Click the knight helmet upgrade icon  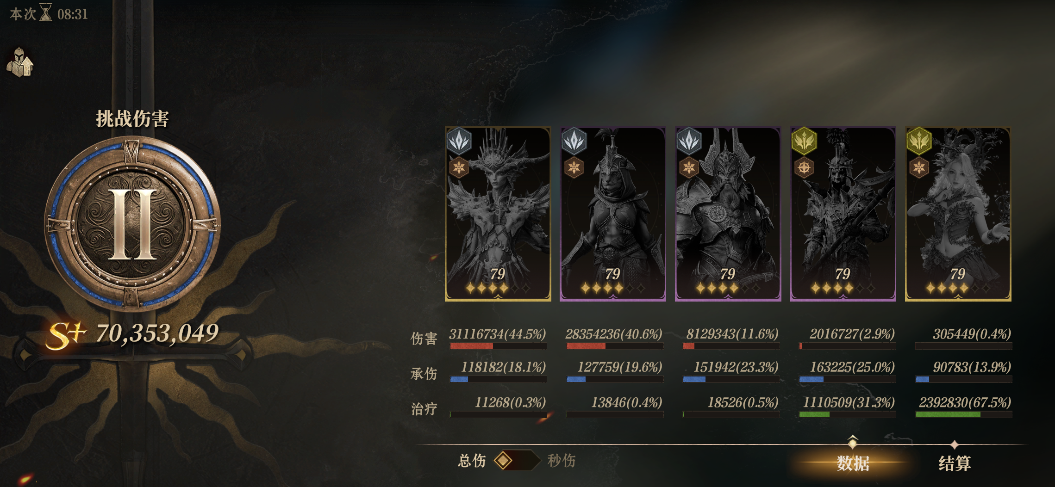coord(20,62)
